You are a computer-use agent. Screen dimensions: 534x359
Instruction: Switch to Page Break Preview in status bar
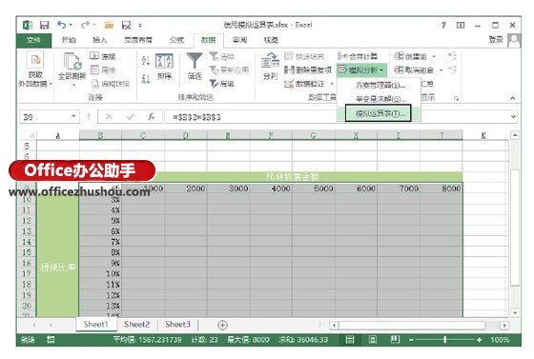point(396,340)
